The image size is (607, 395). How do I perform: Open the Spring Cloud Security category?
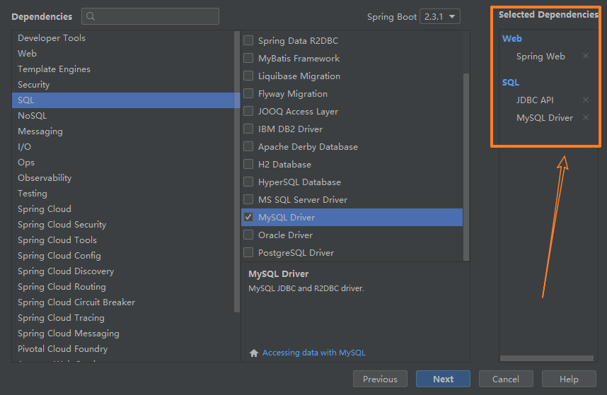pos(62,224)
